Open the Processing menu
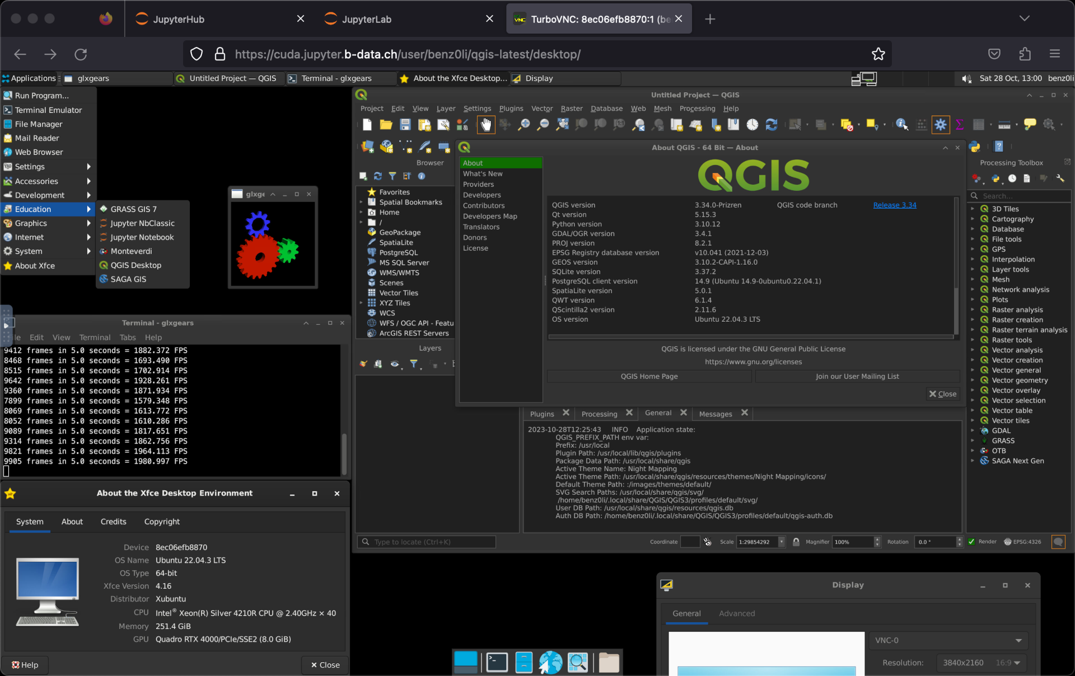This screenshot has height=676, width=1075. tap(697, 109)
